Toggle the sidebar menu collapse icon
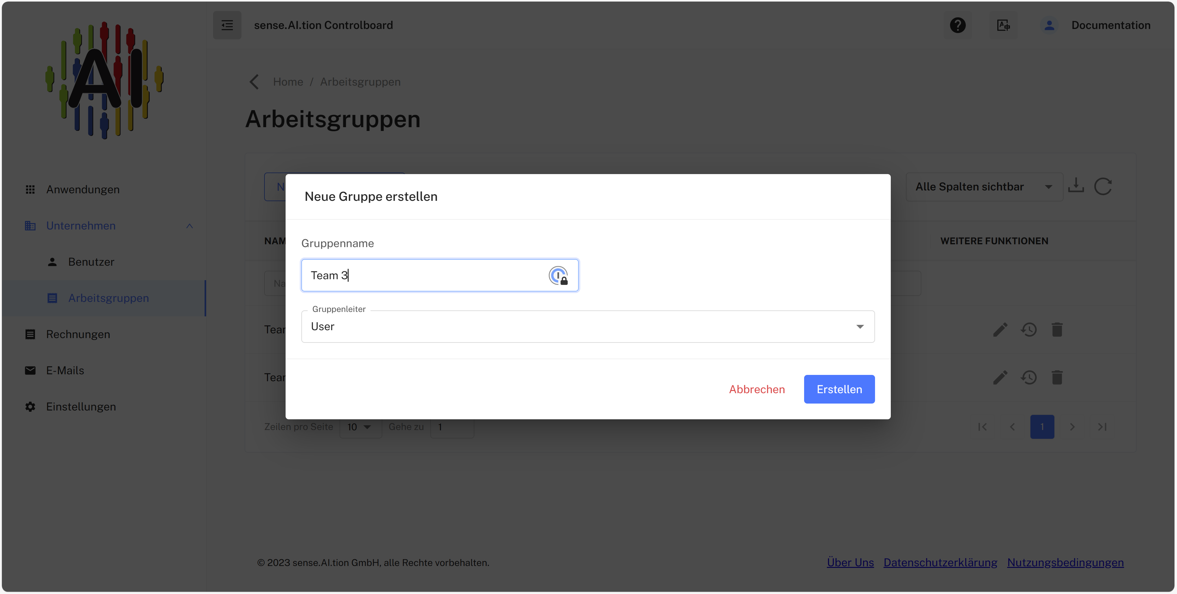 227,25
